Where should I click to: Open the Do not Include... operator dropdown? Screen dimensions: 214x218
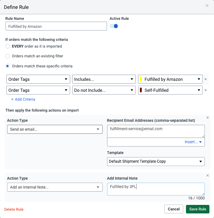104,90
